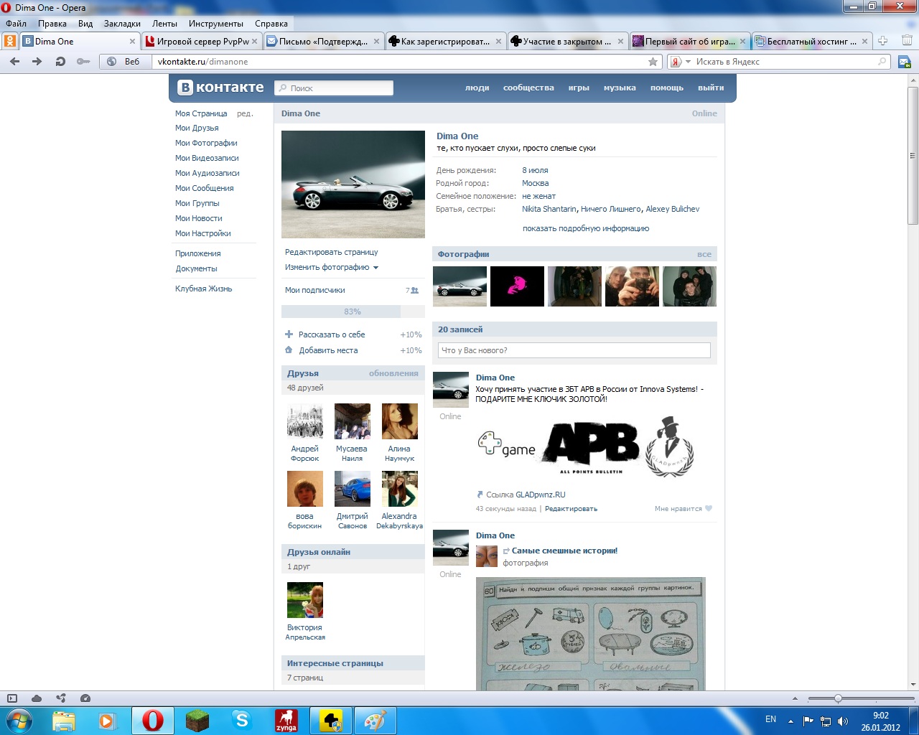Open the Закладки menu
The image size is (919, 735).
click(122, 24)
